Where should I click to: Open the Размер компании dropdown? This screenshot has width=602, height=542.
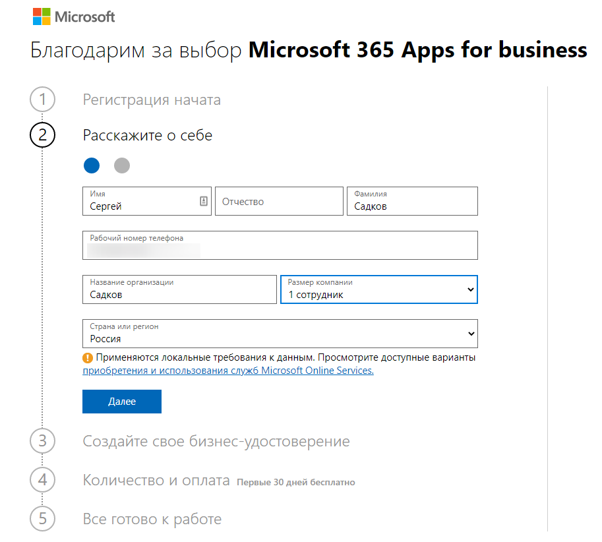[x=379, y=289]
